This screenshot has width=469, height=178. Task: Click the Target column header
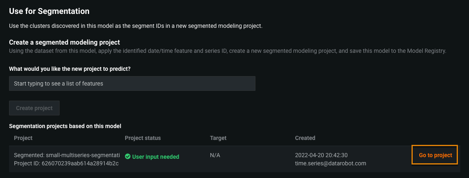(218, 138)
